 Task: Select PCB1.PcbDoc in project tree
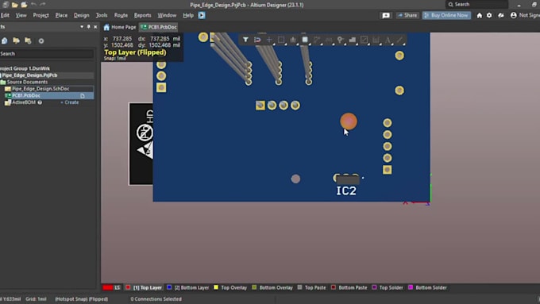click(x=26, y=95)
